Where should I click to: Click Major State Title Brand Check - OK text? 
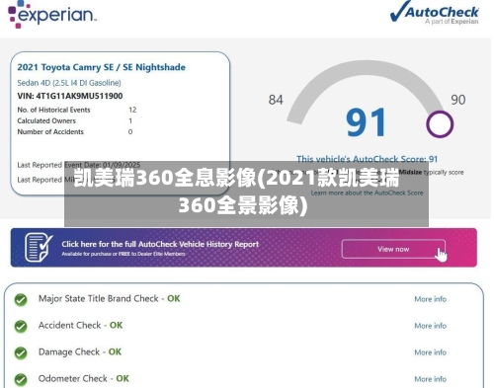click(x=110, y=298)
